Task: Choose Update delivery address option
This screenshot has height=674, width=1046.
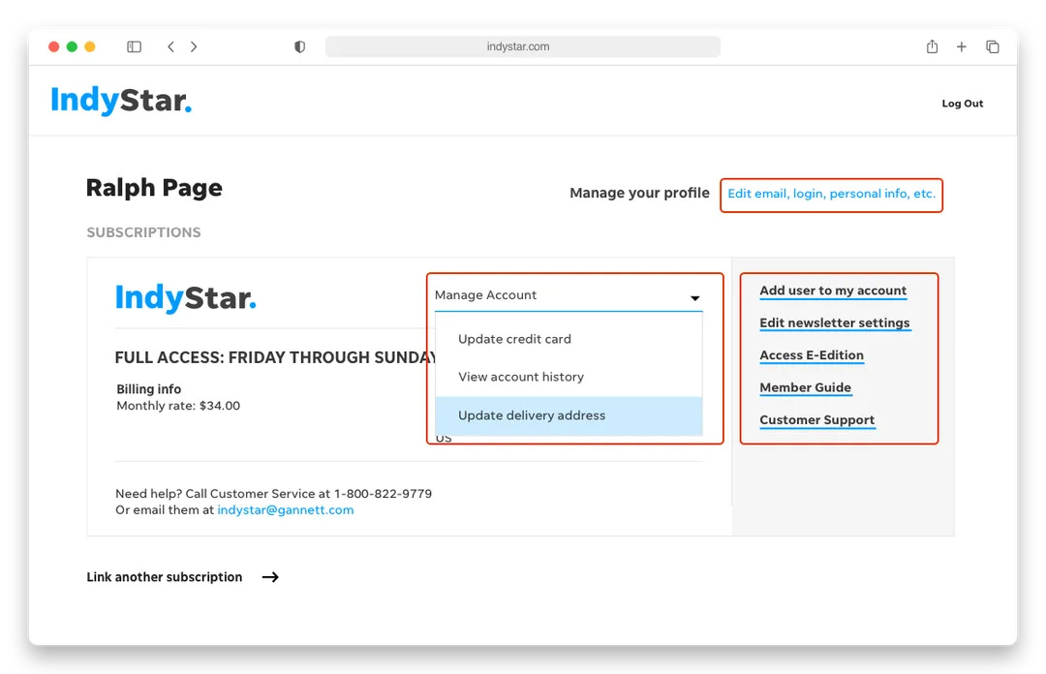Action: pos(569,415)
